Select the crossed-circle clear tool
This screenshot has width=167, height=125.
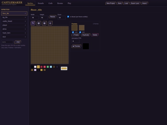click(50, 23)
